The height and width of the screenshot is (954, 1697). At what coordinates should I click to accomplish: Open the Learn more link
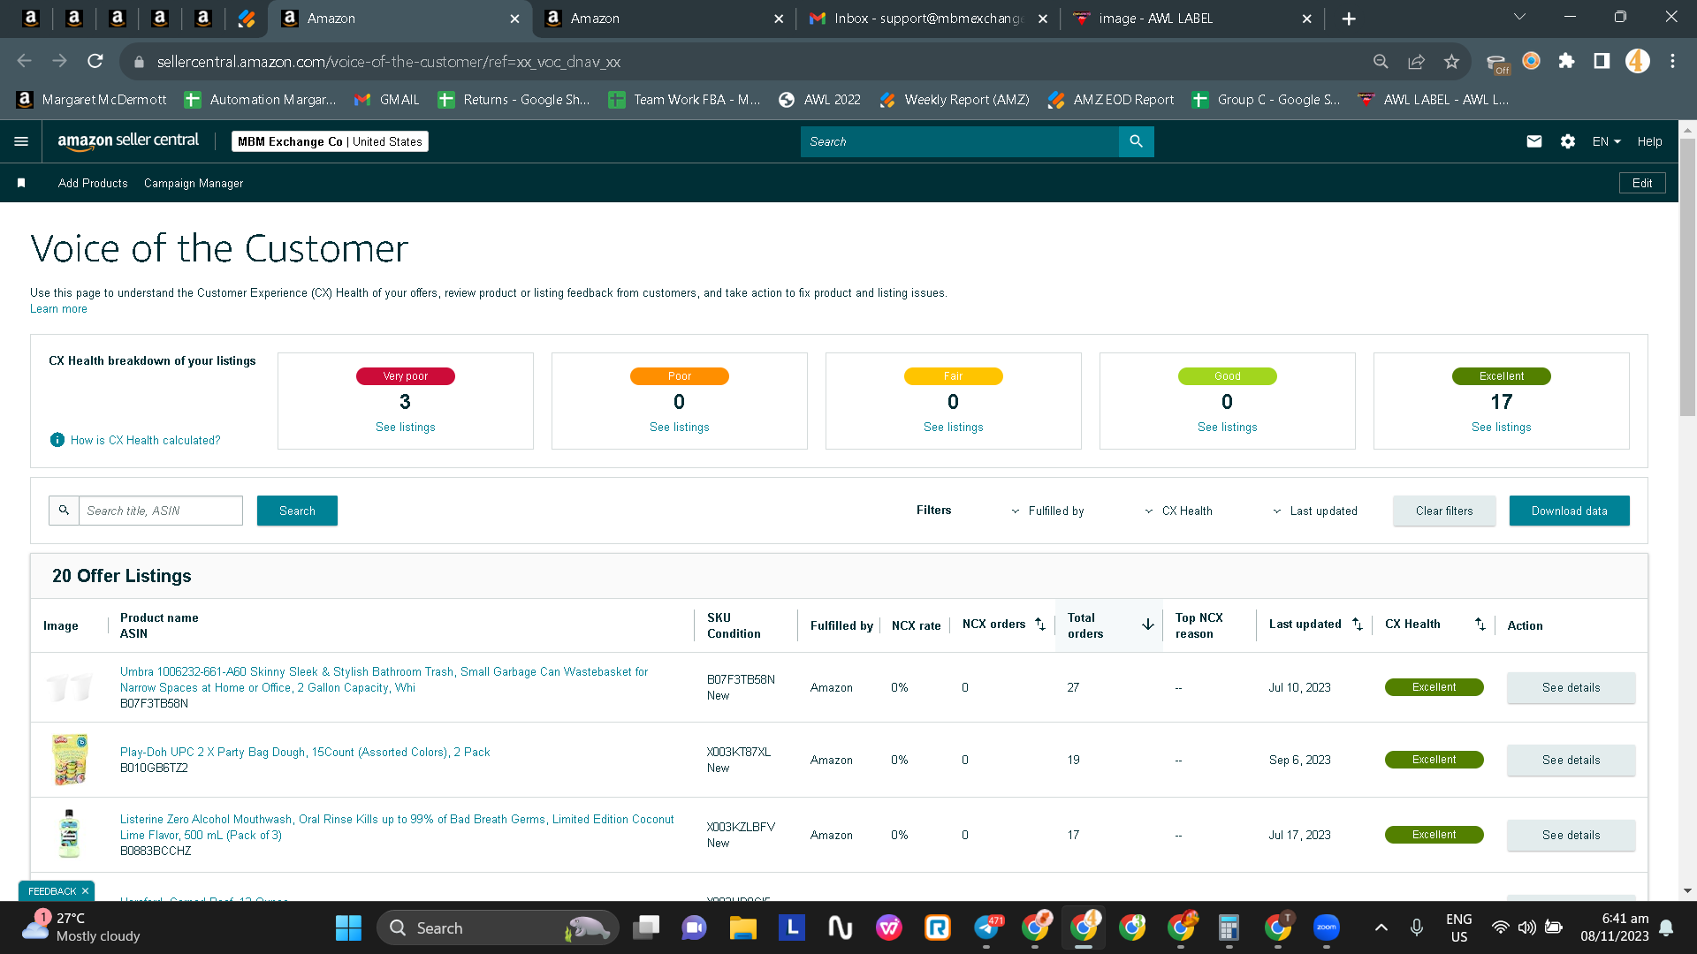coord(58,309)
